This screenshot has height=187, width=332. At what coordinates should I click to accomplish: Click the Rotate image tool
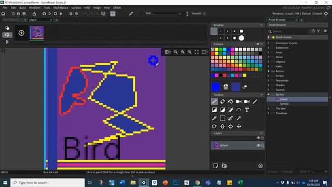pos(214,126)
